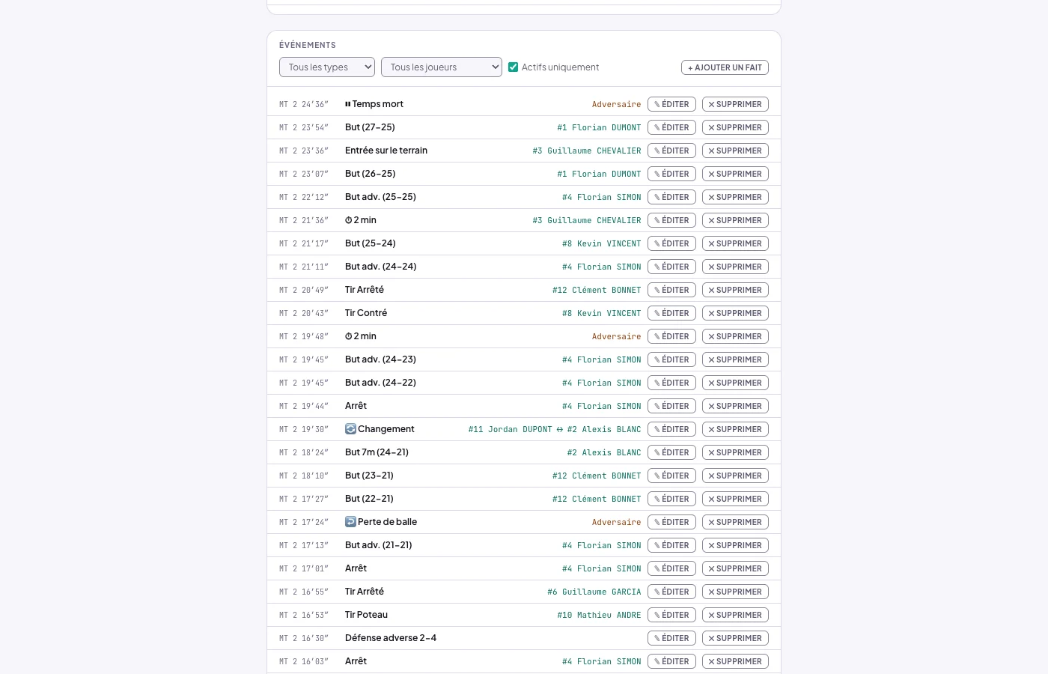
Task: Edit the Adversaire 2 min at 19'48
Action: tap(672, 336)
